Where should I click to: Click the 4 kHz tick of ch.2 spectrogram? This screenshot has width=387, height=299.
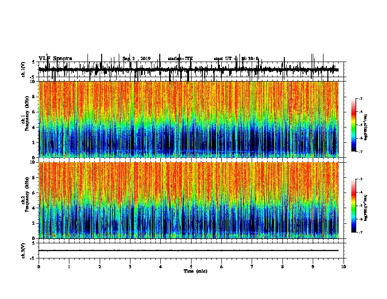click(x=34, y=208)
